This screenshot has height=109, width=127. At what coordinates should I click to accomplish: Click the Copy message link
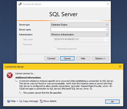tap(30, 101)
